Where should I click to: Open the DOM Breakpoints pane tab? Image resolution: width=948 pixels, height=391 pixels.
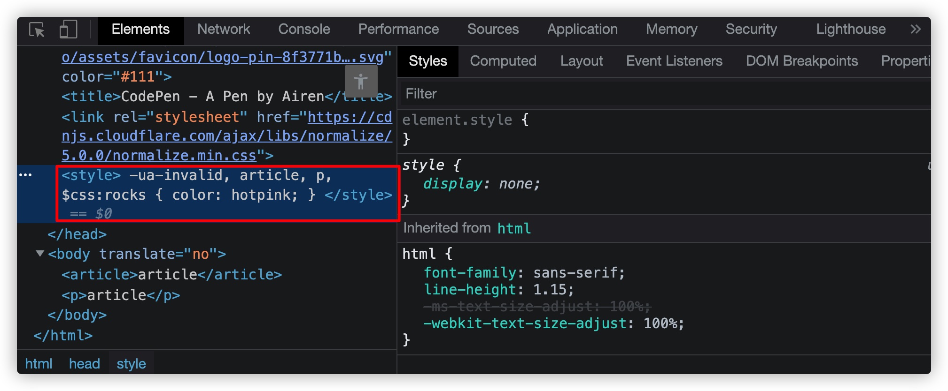pyautogui.click(x=802, y=61)
